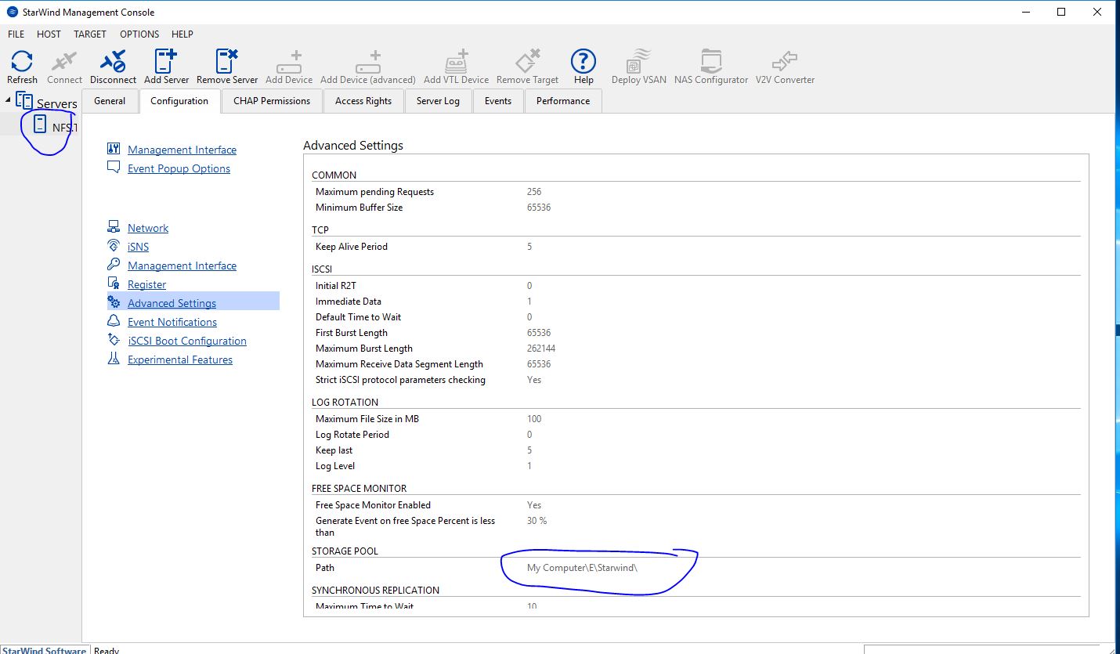1120x654 pixels.
Task: Click the Remove Server icon
Action: pos(227,61)
